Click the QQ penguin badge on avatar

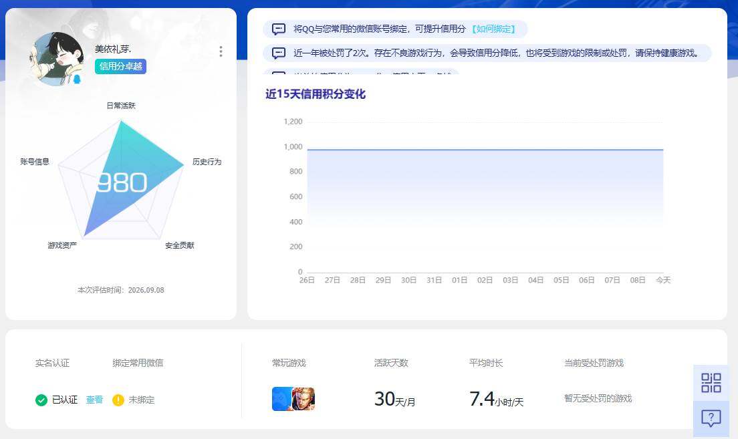(x=77, y=79)
